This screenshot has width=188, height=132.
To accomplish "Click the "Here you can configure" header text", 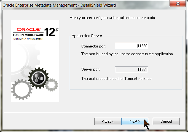I will 113,18.
